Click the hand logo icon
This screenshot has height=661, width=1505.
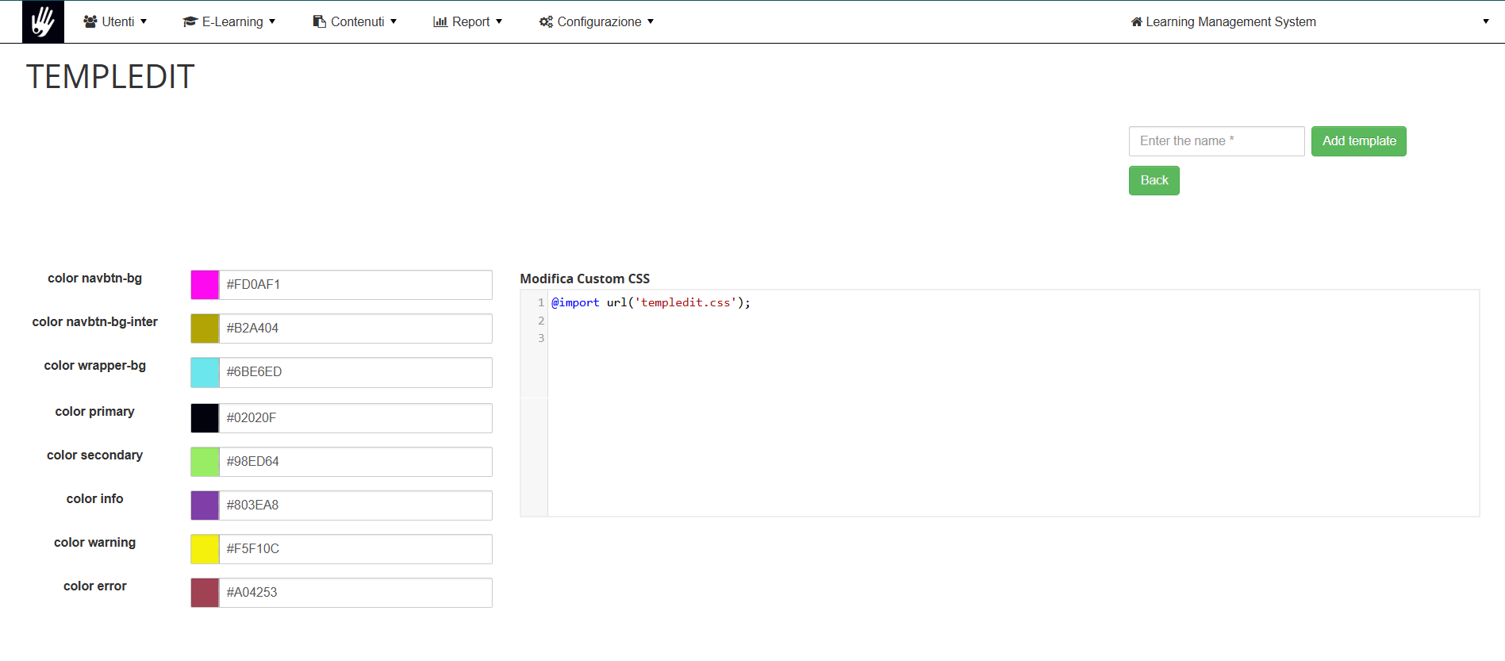pos(43,21)
